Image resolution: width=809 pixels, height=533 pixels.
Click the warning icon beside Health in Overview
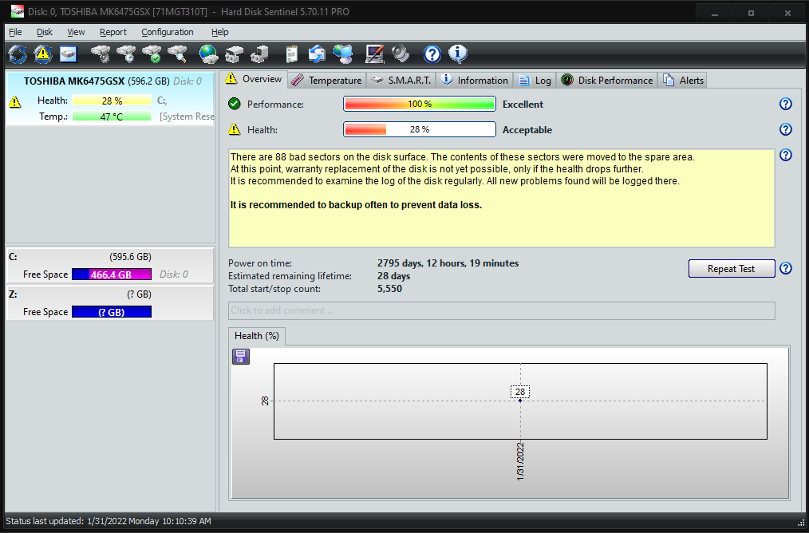click(x=235, y=129)
